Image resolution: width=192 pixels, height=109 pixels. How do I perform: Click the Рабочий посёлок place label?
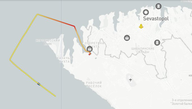pyautogui.click(x=94, y=84)
